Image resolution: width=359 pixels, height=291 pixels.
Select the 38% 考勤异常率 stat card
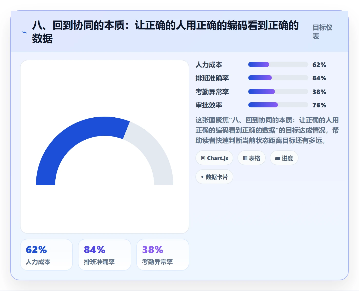tap(163, 255)
